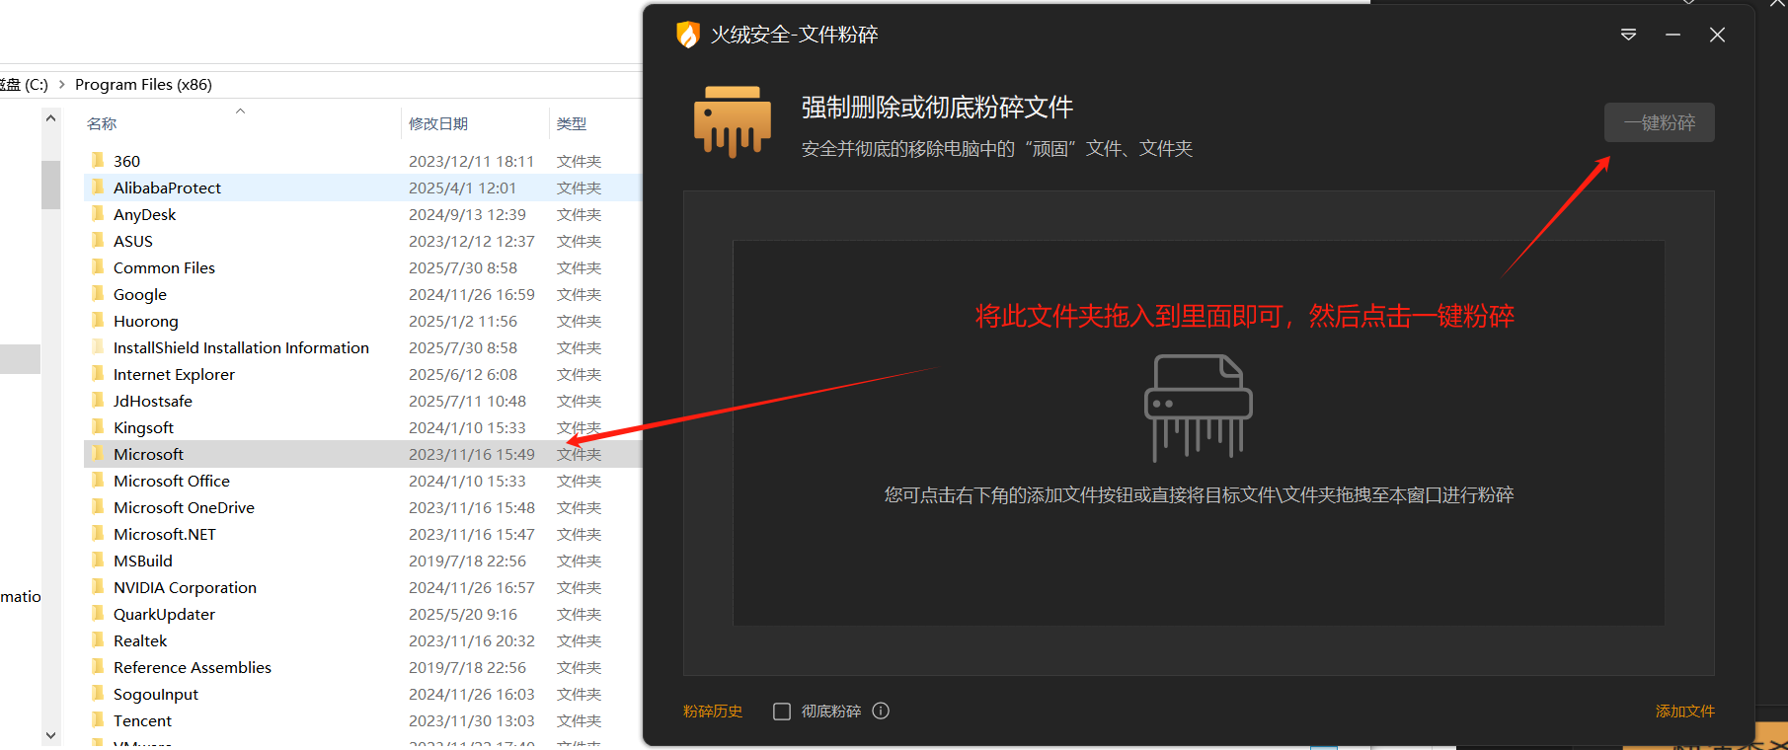Click 添加文件 link
Viewport: 1788px width, 750px height.
(x=1684, y=712)
